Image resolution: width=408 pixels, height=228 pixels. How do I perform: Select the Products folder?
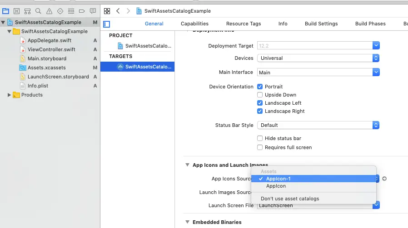(32, 95)
